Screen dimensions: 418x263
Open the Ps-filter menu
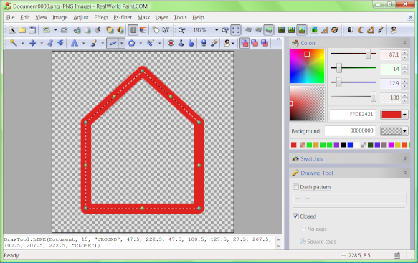123,18
